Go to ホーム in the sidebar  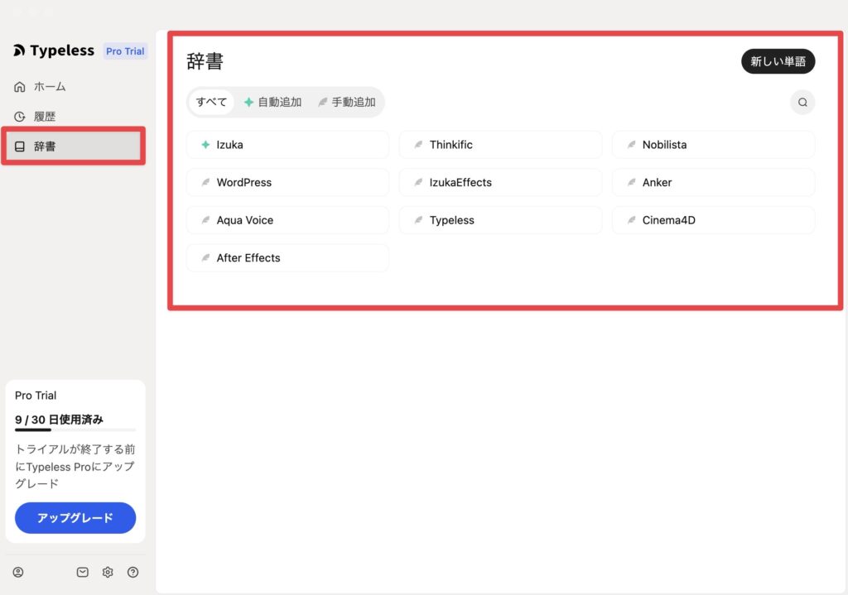pos(50,87)
